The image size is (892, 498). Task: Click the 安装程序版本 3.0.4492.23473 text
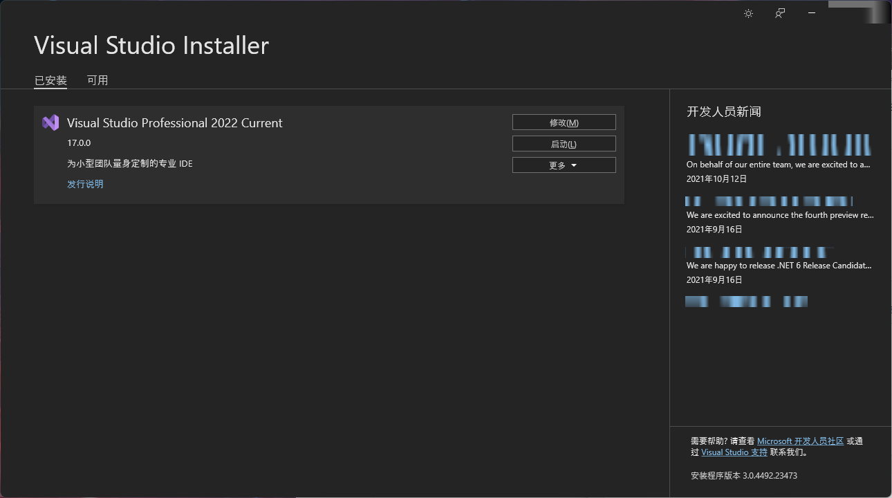(x=744, y=476)
